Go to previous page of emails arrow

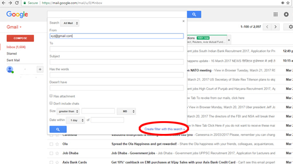(x=267, y=27)
